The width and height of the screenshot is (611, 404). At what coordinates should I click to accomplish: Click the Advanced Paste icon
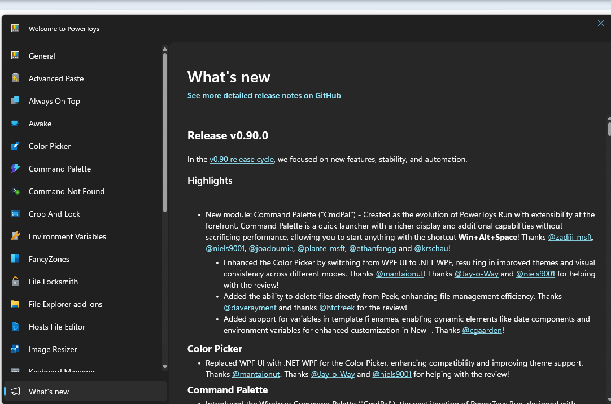click(15, 78)
